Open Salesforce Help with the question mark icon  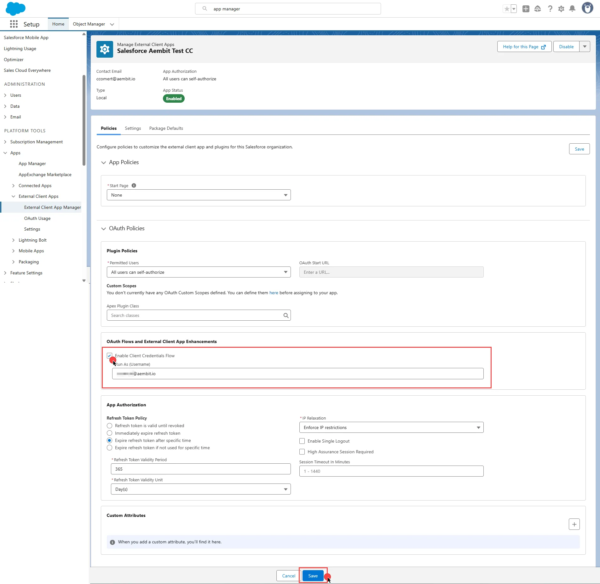550,9
